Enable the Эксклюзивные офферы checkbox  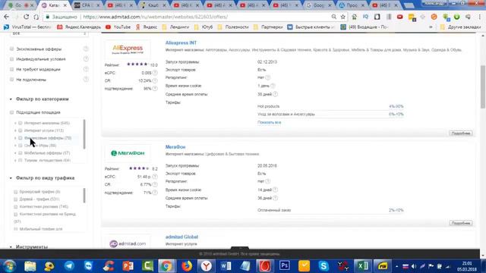coord(12,49)
